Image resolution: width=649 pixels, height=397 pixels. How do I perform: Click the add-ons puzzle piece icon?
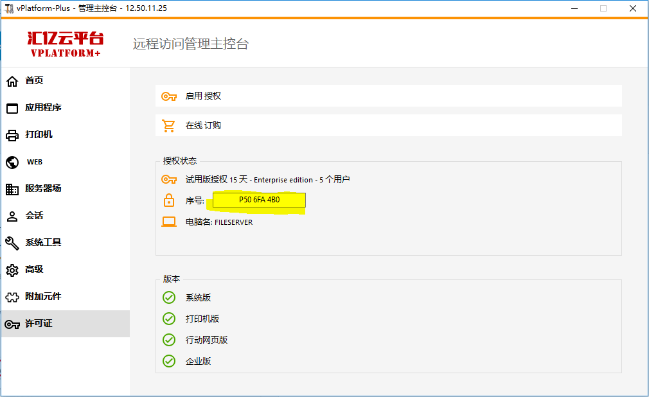pos(12,297)
